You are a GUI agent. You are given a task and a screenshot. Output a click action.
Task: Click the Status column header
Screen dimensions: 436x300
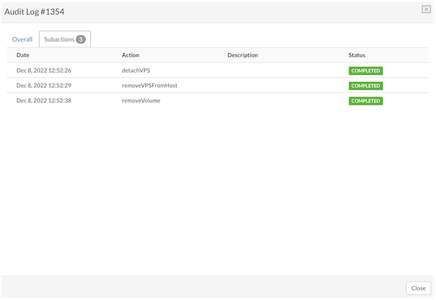pyautogui.click(x=357, y=55)
